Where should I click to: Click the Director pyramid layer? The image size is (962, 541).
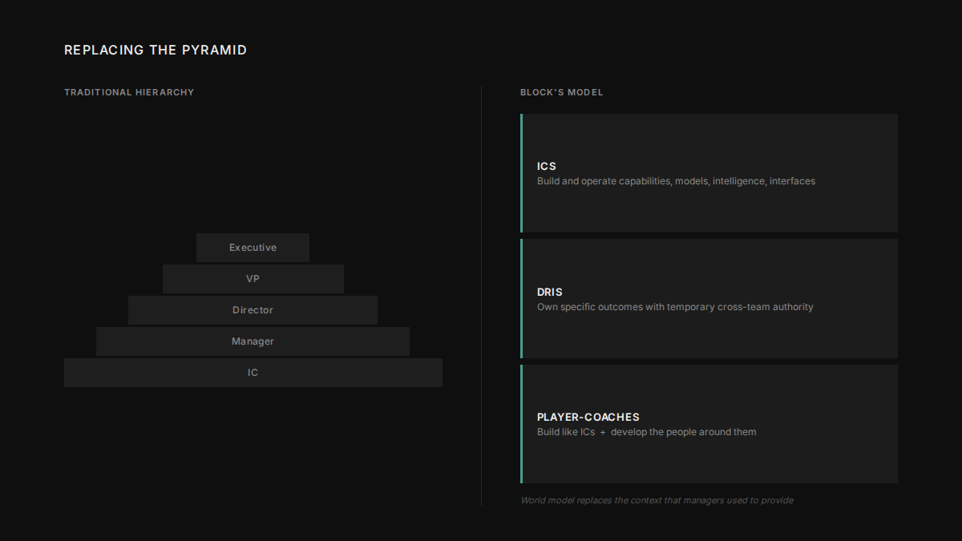point(253,310)
